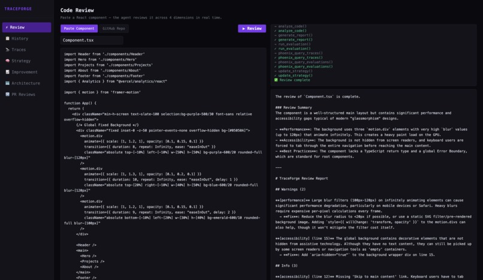Go to the Traces page
Screen dimensions: 483x280
(26, 50)
